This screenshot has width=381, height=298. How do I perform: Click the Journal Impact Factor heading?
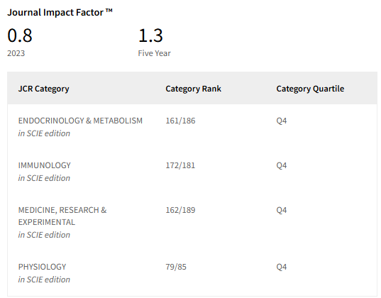pos(60,12)
